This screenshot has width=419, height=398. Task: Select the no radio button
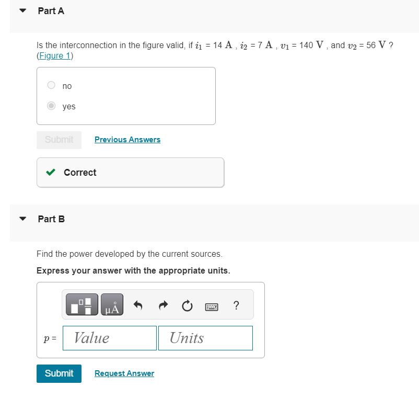point(51,85)
